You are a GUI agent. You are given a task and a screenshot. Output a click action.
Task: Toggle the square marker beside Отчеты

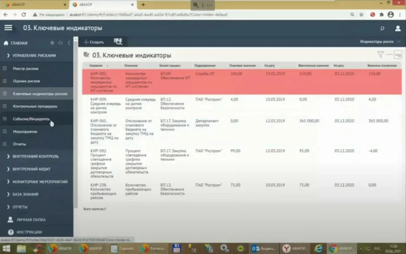click(5, 144)
